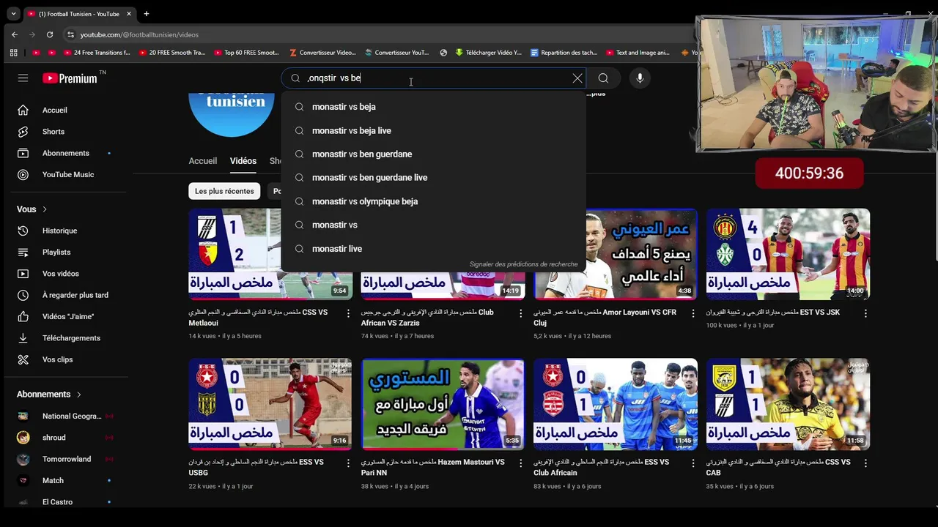Open more options for CSS VS Metlaoui
Image resolution: width=938 pixels, height=527 pixels.
348,313
